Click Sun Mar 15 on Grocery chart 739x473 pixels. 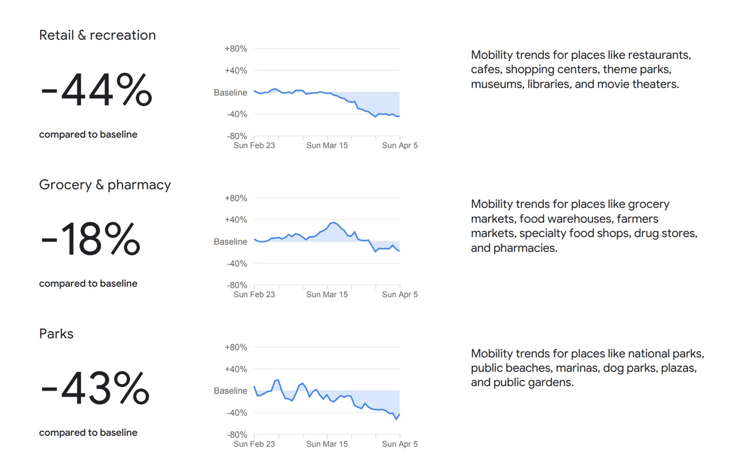(x=327, y=294)
